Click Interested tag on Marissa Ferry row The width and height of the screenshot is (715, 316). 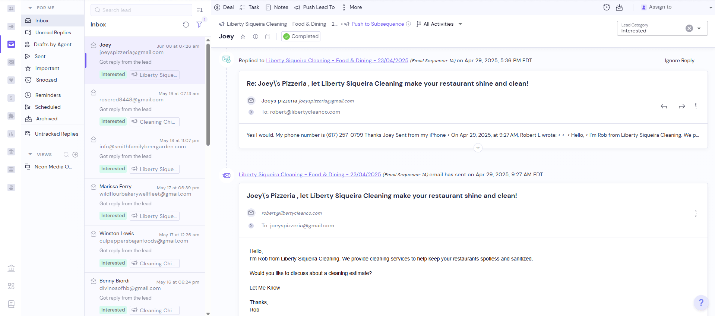tap(113, 216)
